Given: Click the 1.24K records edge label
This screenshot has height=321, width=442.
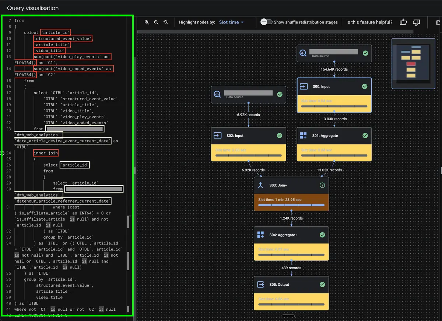Looking at the screenshot, I should [291, 218].
